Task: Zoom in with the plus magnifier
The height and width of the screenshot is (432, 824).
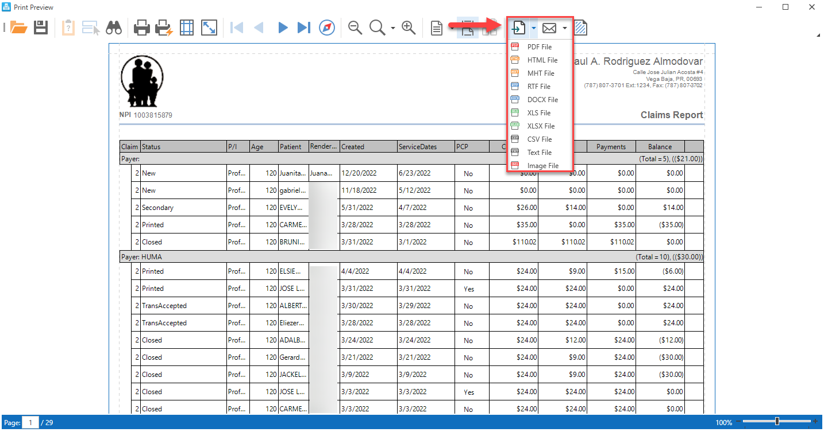Action: coord(409,28)
